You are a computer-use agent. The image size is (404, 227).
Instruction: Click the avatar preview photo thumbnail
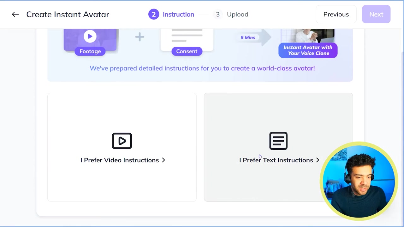[x=308, y=36]
